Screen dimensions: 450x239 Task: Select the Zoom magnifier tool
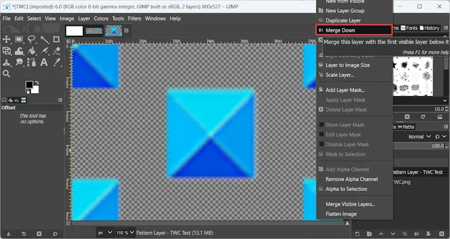coord(6,74)
